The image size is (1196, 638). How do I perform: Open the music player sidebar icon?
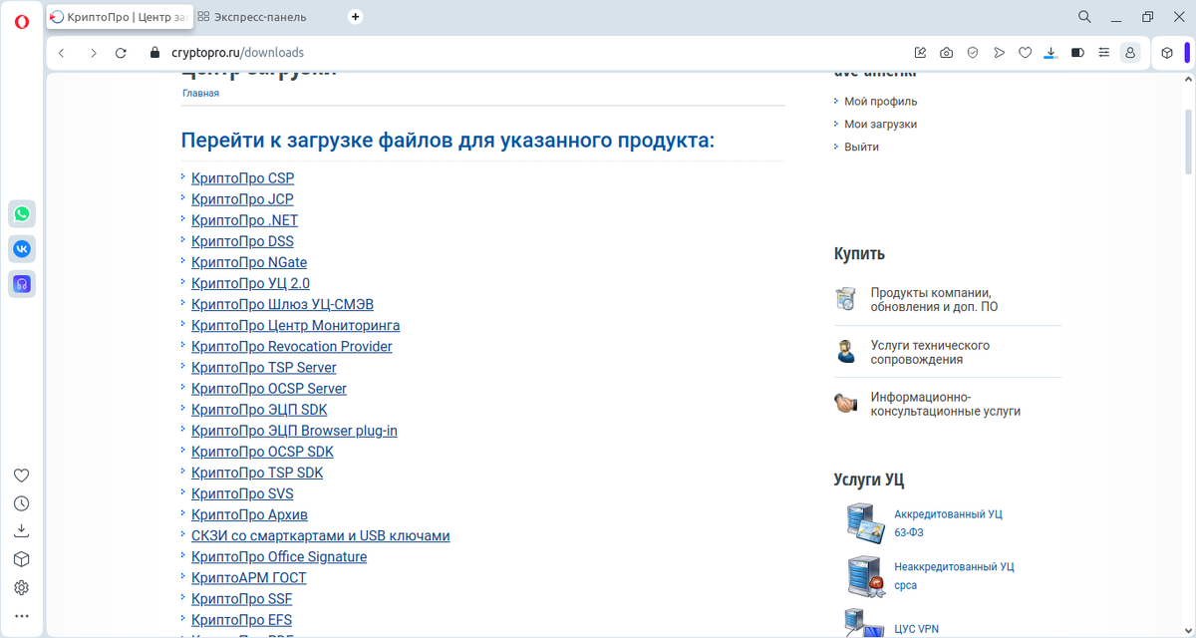coord(22,283)
